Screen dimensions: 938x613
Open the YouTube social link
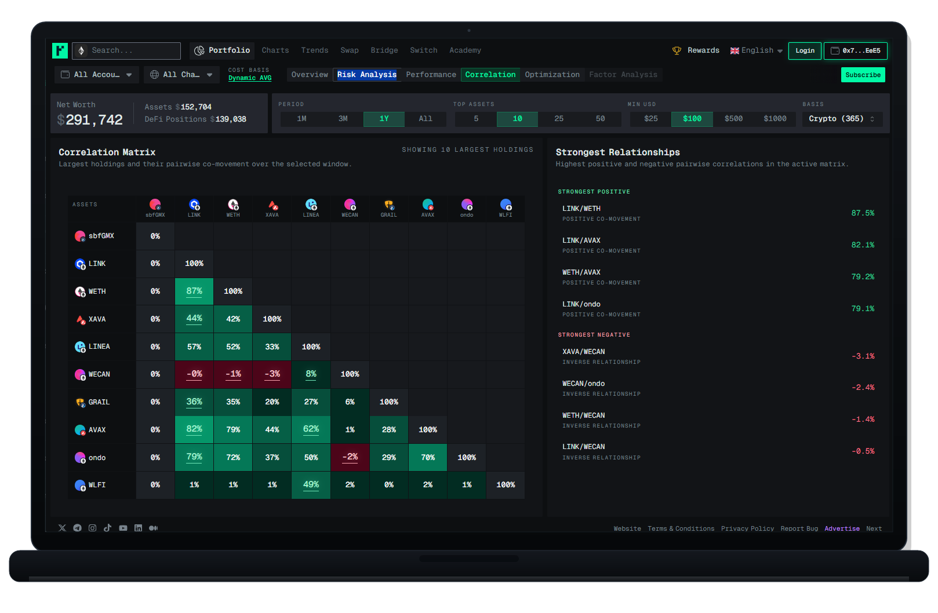pyautogui.click(x=123, y=528)
